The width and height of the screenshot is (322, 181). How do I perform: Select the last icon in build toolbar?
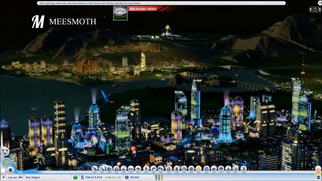tap(244, 169)
